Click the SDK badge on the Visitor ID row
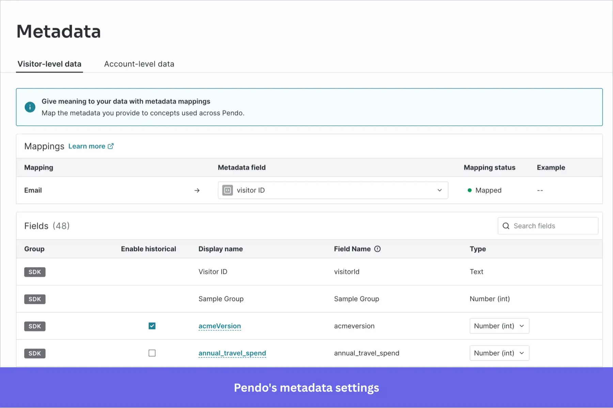613x408 pixels. point(34,272)
